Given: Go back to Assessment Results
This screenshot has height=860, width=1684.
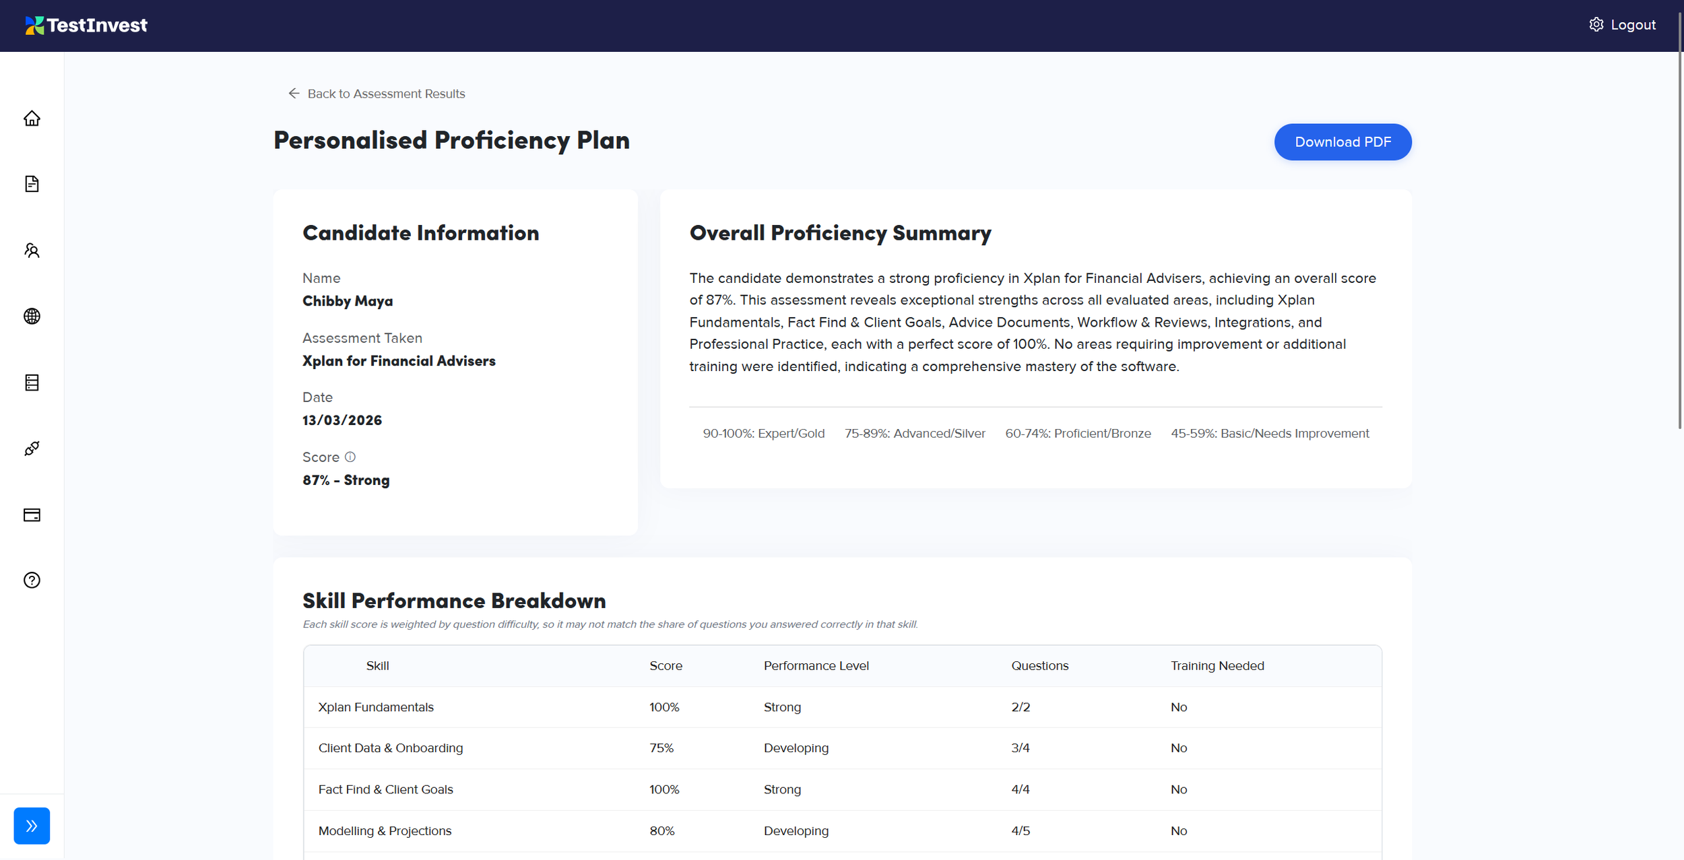Looking at the screenshot, I should 377,94.
